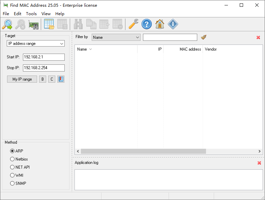Open the File menu

6,14
